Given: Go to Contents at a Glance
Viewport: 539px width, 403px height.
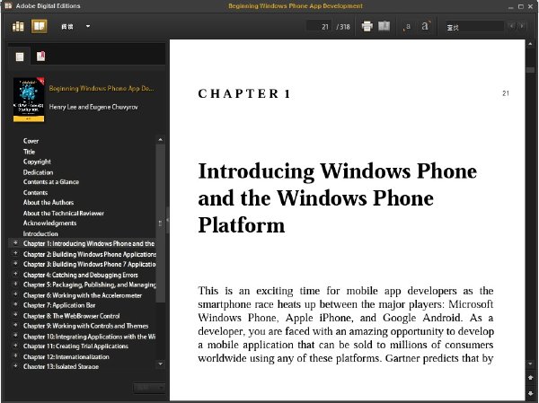Looking at the screenshot, I should pos(51,182).
